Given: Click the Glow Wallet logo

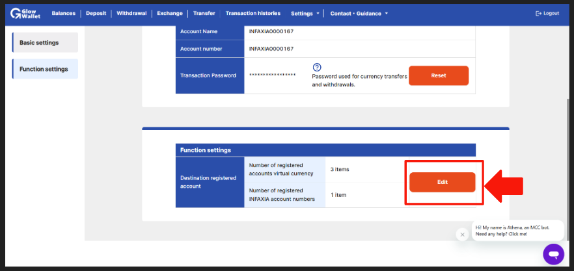Looking at the screenshot, I should [x=25, y=14].
